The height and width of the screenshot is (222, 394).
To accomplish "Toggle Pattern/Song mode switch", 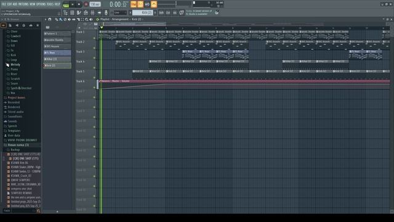I will click(x=66, y=4).
